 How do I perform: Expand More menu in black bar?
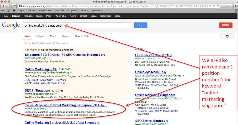118,16
